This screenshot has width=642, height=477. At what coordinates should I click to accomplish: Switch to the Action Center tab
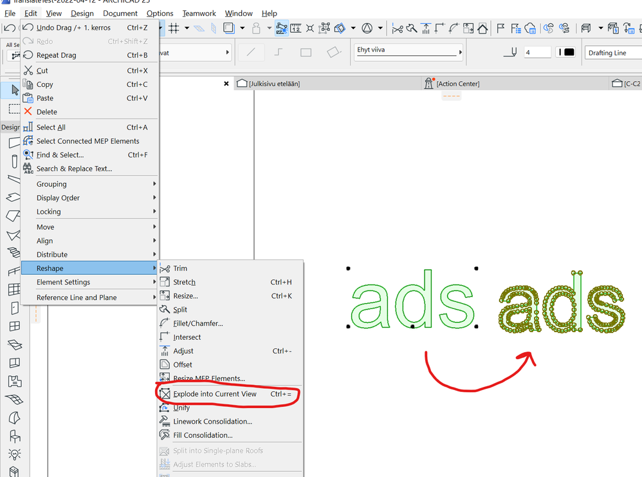click(x=458, y=83)
